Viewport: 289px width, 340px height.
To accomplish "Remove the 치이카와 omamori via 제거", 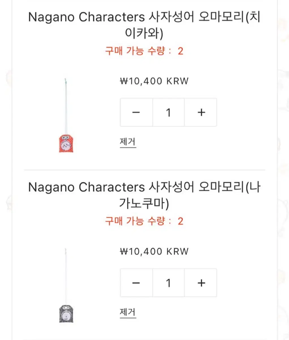I will point(128,142).
